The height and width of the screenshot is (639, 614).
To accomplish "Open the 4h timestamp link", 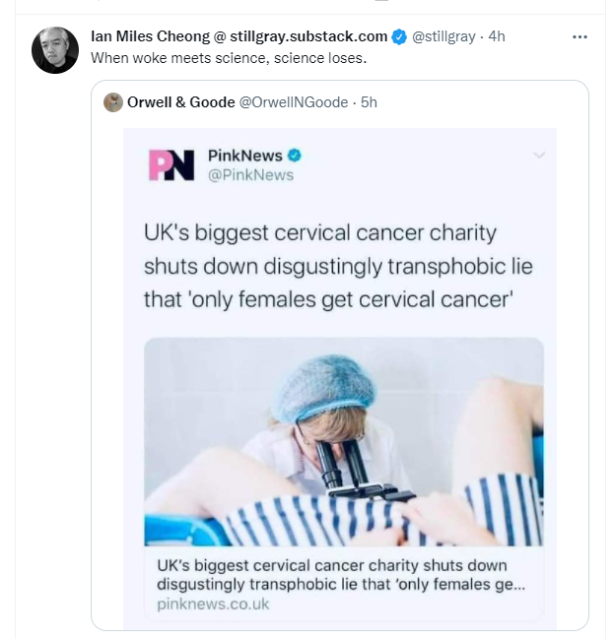I will [497, 36].
